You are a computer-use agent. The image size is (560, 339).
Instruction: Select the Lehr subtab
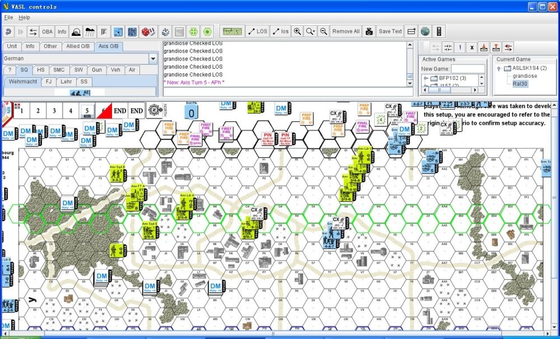66,82
